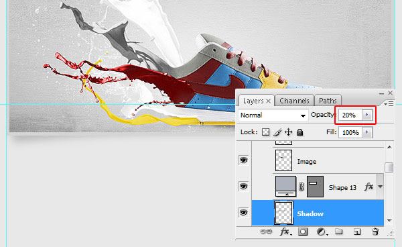
Task: Select the Shadow layer name
Action: point(310,213)
